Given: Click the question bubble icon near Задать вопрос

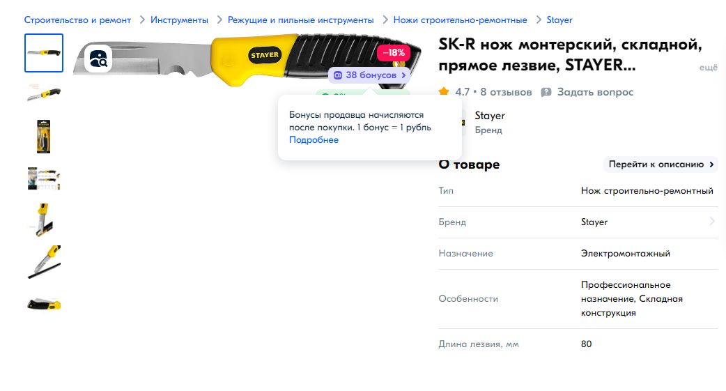Looking at the screenshot, I should pyautogui.click(x=546, y=92).
